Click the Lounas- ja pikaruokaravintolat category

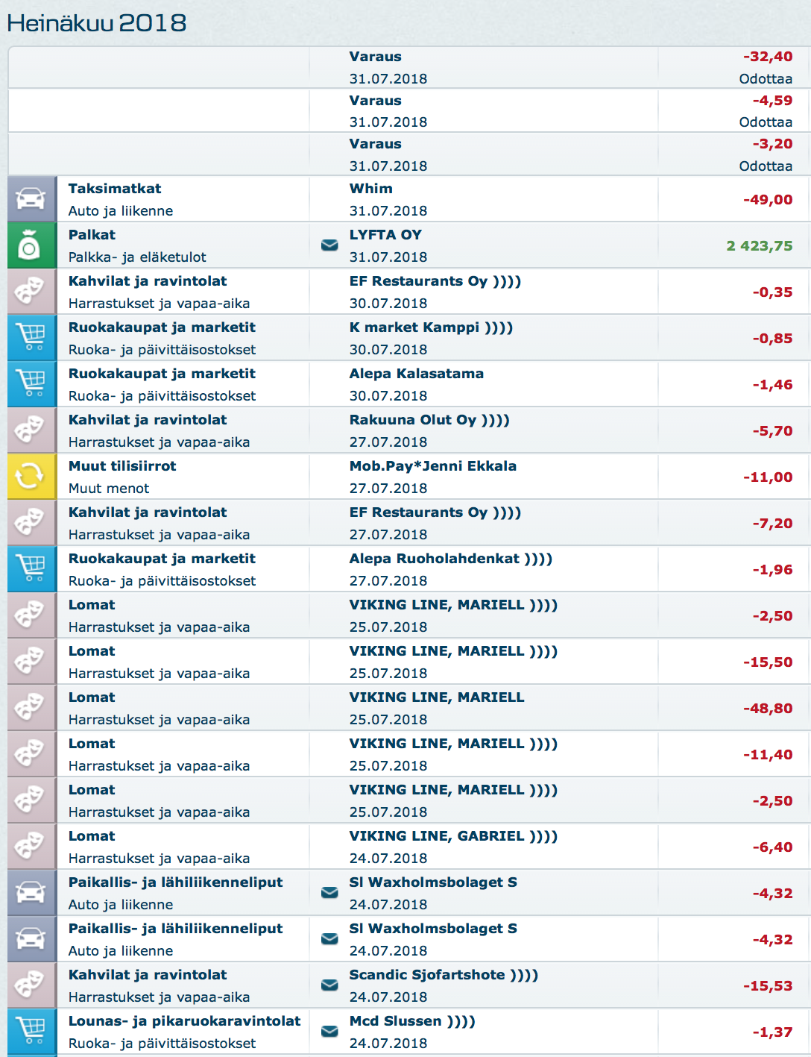click(x=184, y=1021)
